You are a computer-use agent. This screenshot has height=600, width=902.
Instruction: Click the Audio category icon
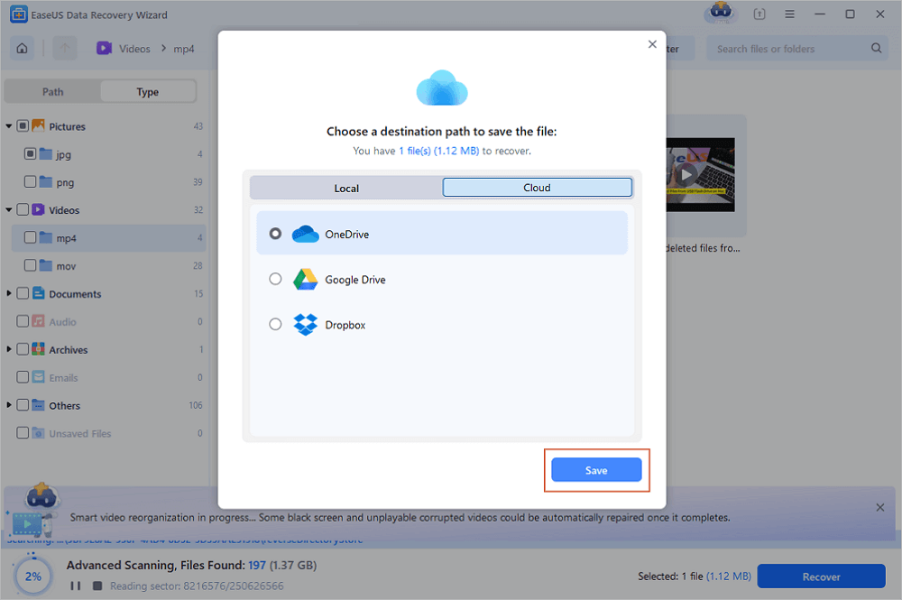tap(38, 321)
